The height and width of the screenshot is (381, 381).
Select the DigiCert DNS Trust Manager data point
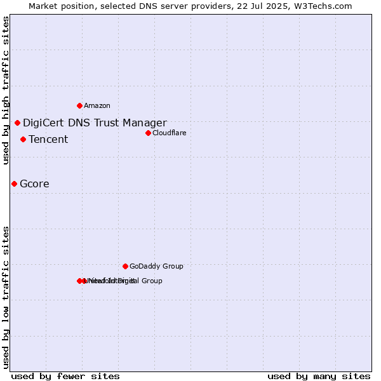pyautogui.click(x=17, y=123)
